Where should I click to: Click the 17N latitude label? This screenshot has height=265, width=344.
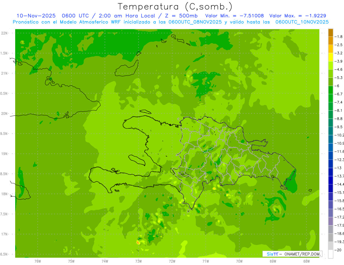[x=5, y=234]
